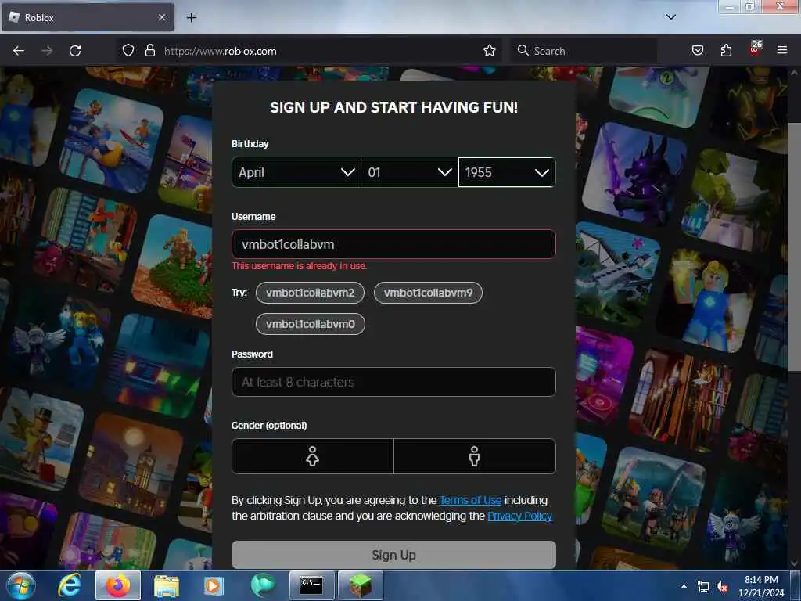Open the taskbar clock showing 8:14 PM
The height and width of the screenshot is (601, 801).
761,586
